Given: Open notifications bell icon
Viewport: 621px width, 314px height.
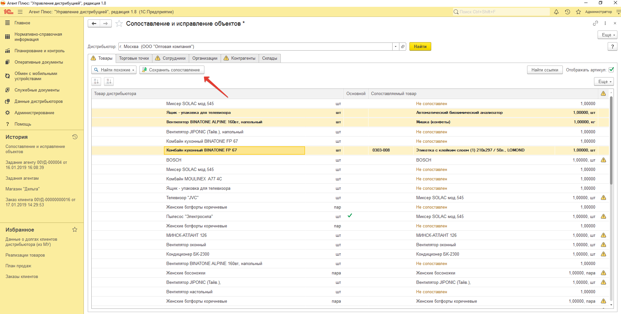Looking at the screenshot, I should (556, 12).
